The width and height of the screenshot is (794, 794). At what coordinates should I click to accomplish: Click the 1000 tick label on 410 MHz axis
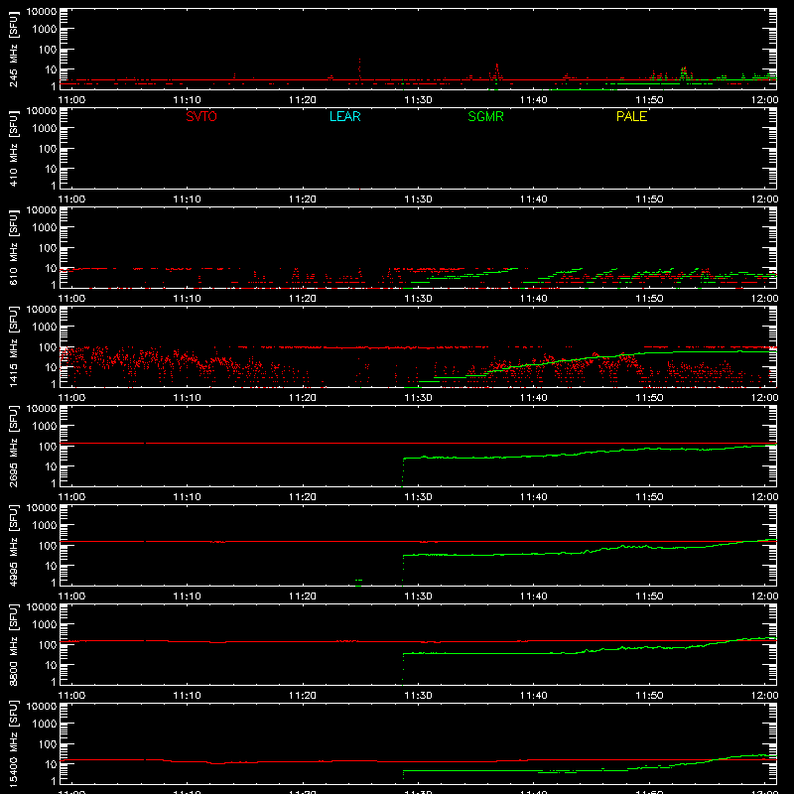pos(45,129)
